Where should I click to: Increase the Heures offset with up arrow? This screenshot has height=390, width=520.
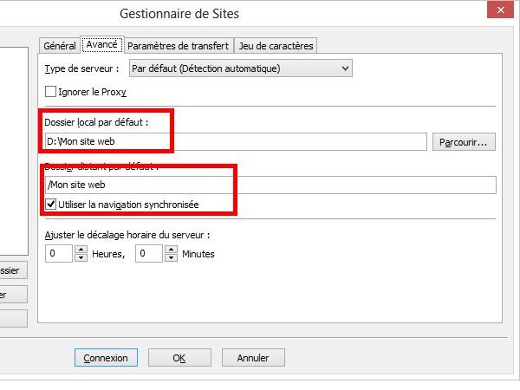[81, 250]
